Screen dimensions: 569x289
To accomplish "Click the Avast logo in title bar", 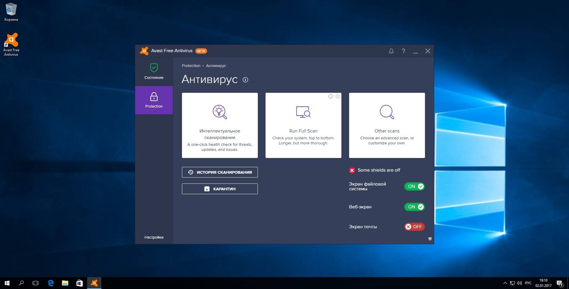I will 144,51.
